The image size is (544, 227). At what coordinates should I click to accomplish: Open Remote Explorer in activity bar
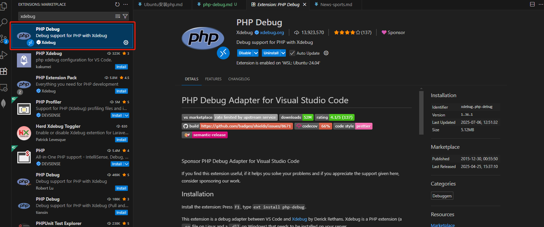[4, 88]
